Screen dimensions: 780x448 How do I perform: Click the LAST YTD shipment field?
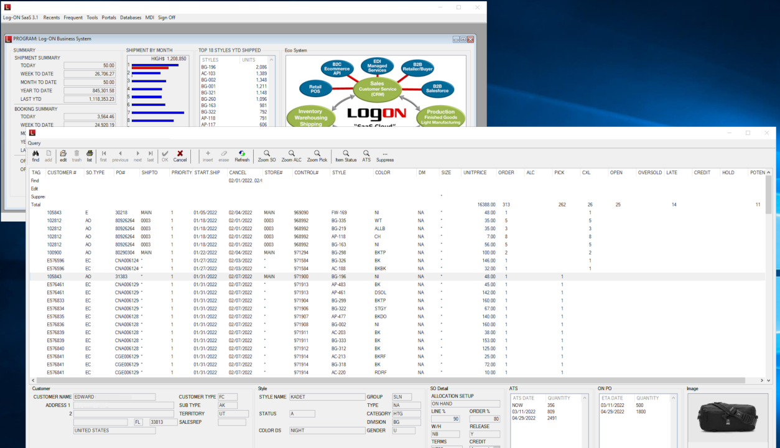(x=90, y=99)
